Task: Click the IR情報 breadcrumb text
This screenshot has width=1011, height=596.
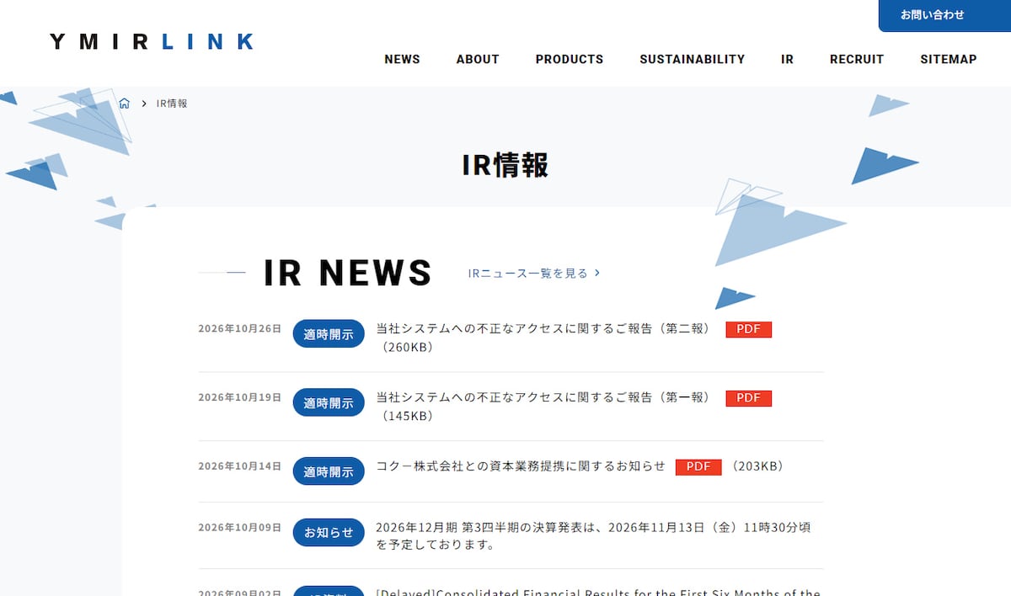Action: coord(172,104)
